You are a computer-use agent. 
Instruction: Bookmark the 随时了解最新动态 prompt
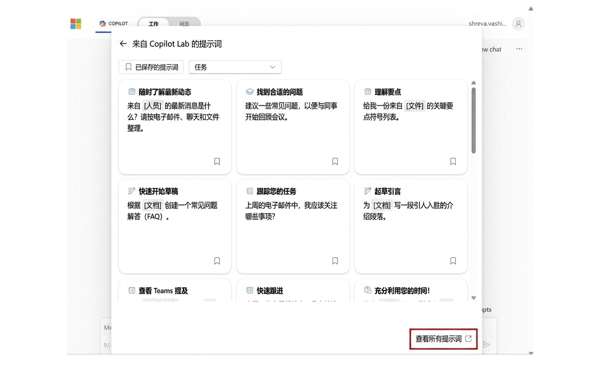217,161
